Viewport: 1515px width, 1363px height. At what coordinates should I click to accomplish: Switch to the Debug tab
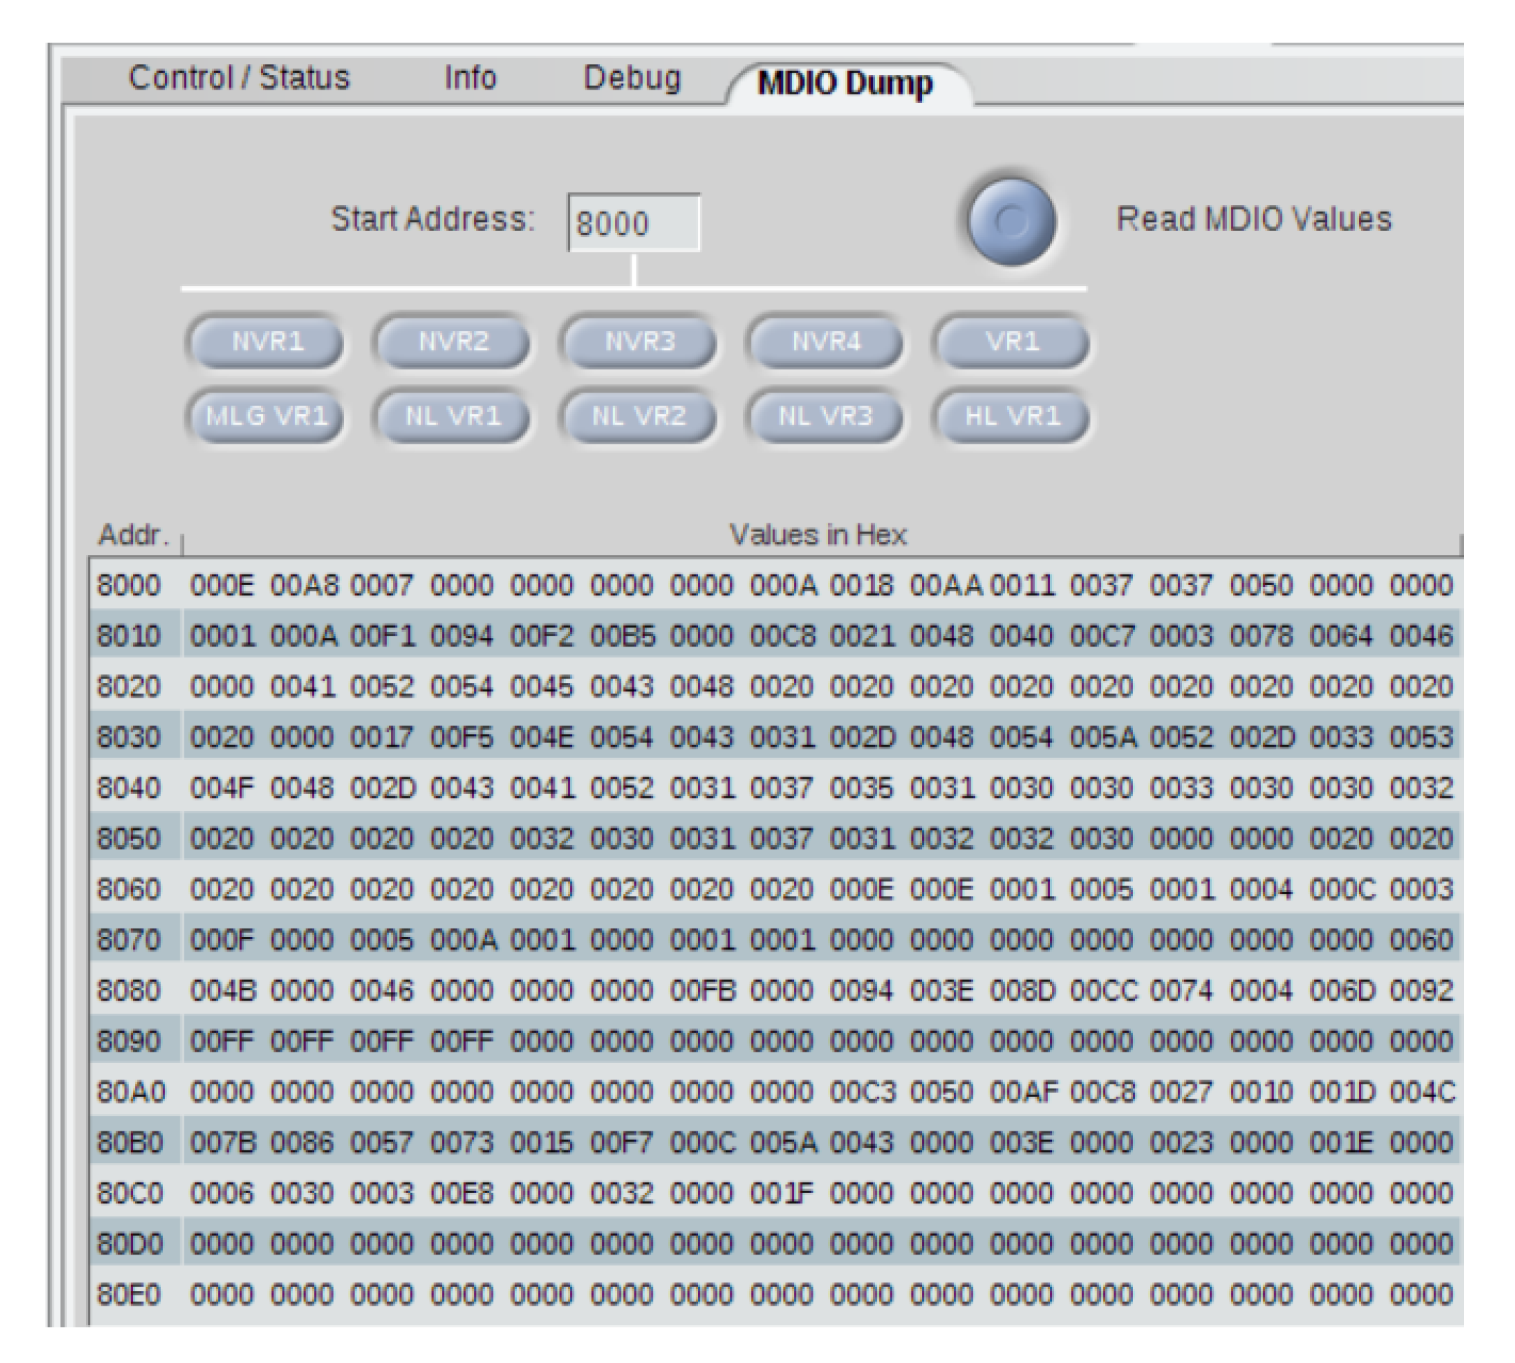coord(632,78)
